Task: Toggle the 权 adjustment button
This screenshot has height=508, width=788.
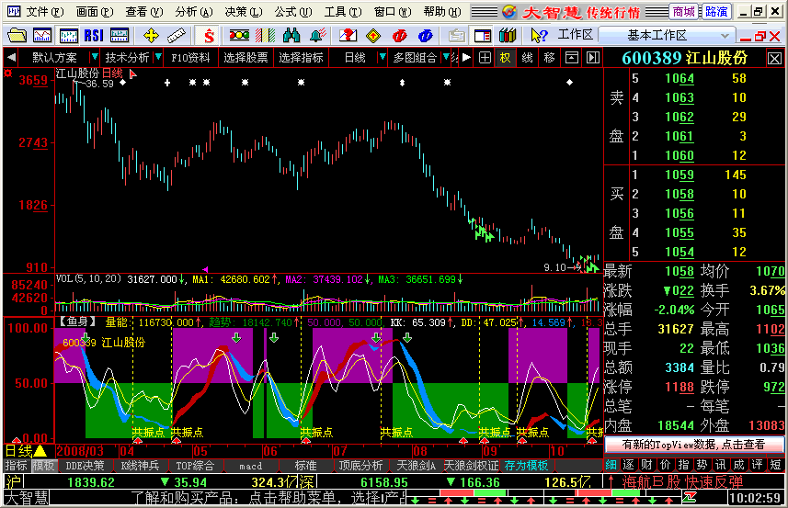Action: click(505, 58)
